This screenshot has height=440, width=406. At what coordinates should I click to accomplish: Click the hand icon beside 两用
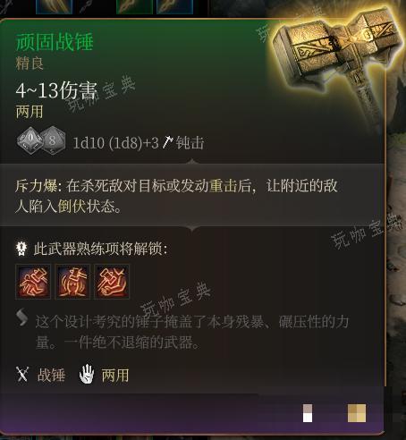click(87, 374)
